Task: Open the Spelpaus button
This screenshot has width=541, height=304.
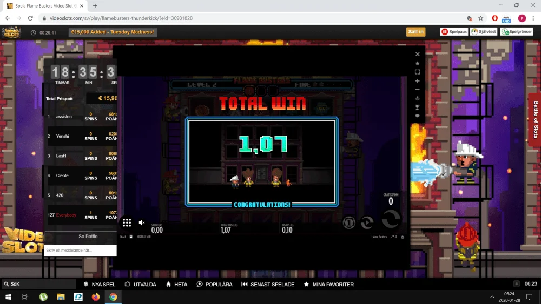Action: coord(454,32)
